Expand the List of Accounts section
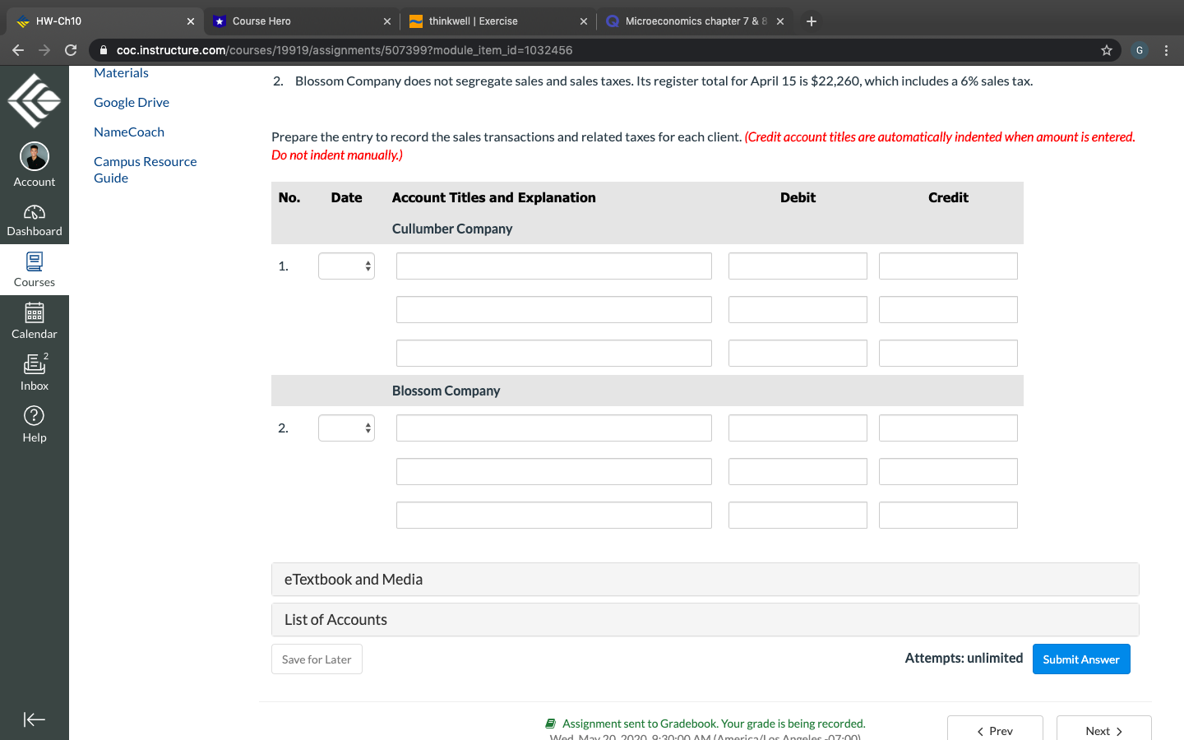The image size is (1184, 740). (x=705, y=620)
